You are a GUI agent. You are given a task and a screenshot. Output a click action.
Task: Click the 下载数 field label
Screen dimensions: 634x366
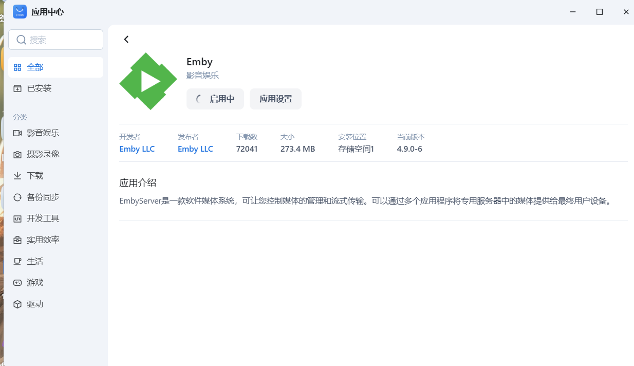tap(247, 137)
